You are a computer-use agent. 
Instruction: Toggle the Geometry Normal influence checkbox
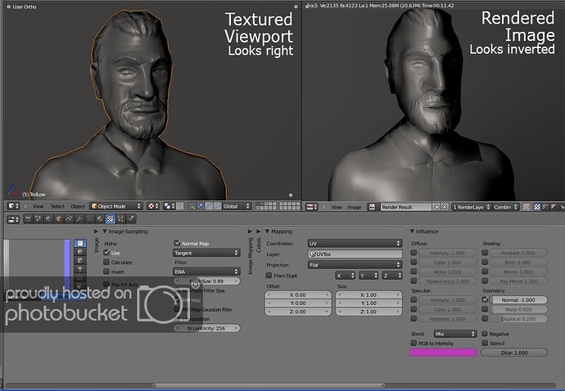coord(485,299)
